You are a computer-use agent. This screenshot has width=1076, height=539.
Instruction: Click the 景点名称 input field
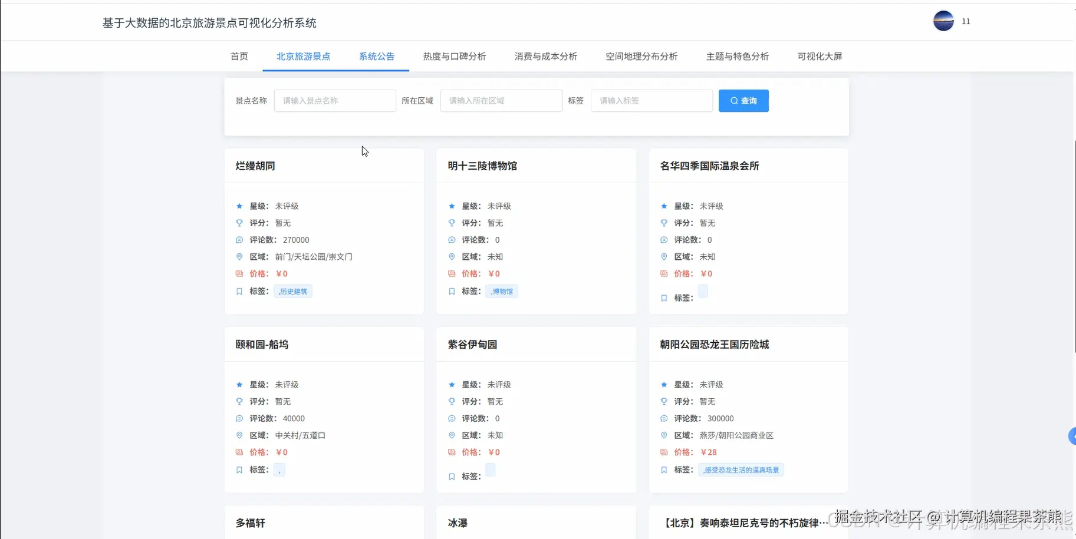pyautogui.click(x=334, y=101)
